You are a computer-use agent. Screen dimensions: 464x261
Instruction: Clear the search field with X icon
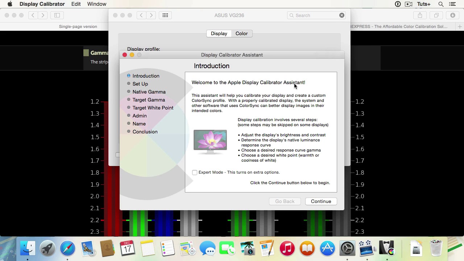pos(341,15)
